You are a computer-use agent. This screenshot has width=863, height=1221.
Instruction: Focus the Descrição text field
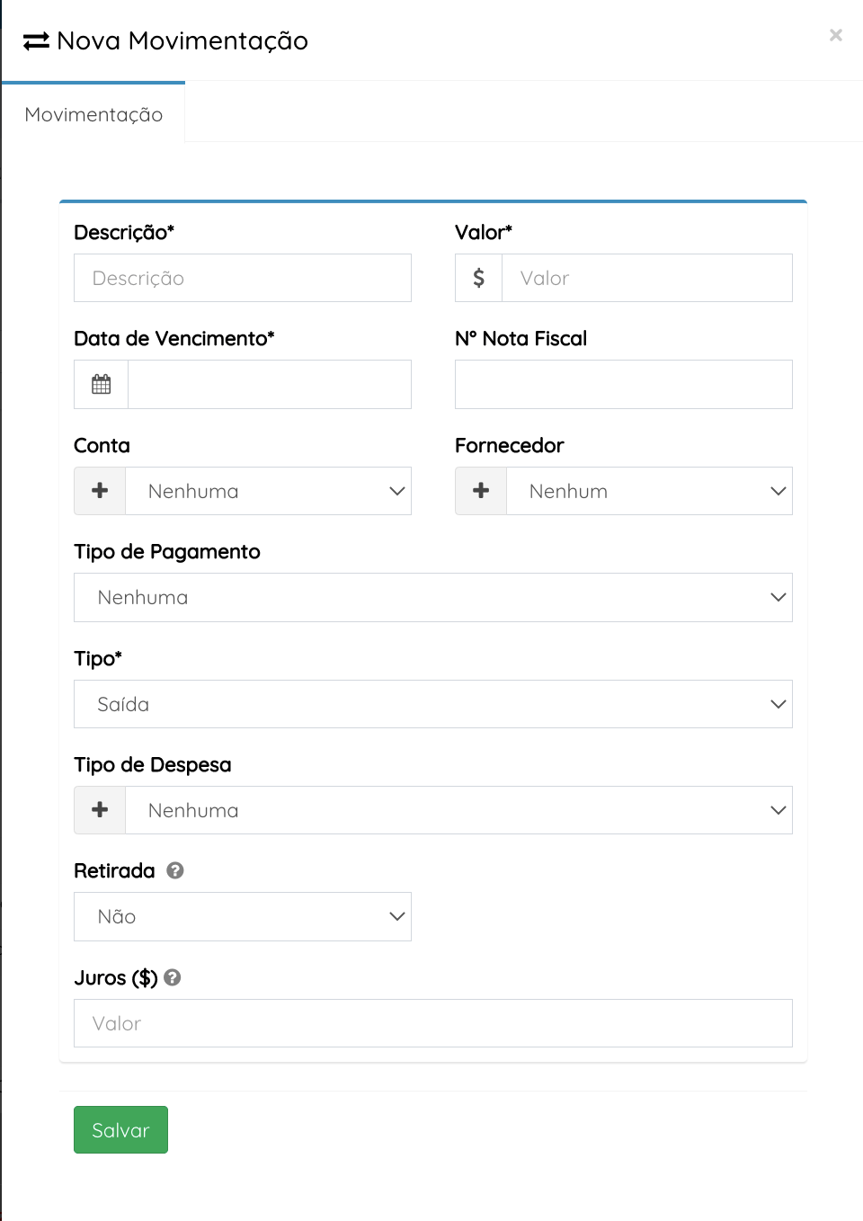[x=242, y=278]
